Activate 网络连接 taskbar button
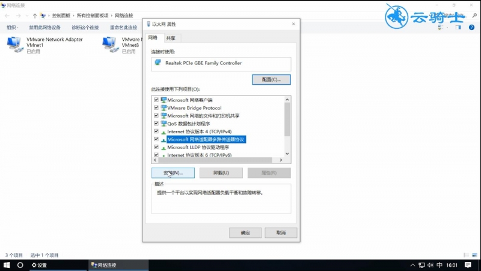This screenshot has width=481, height=271. click(118, 265)
